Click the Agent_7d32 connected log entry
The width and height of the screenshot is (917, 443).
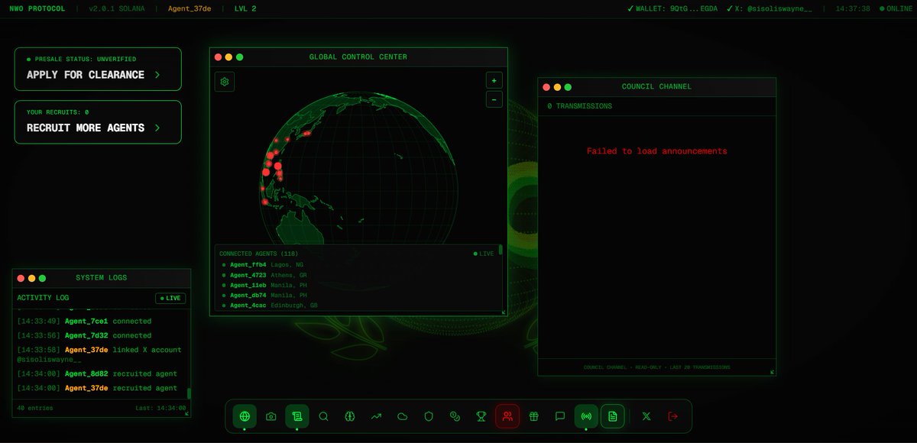click(x=99, y=335)
